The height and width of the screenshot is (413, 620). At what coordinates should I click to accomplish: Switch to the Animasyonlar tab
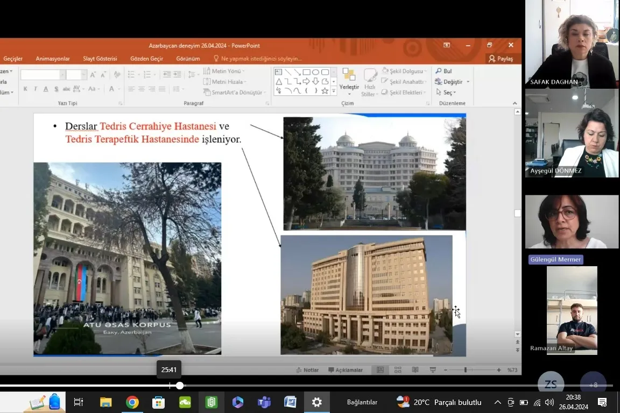point(53,59)
